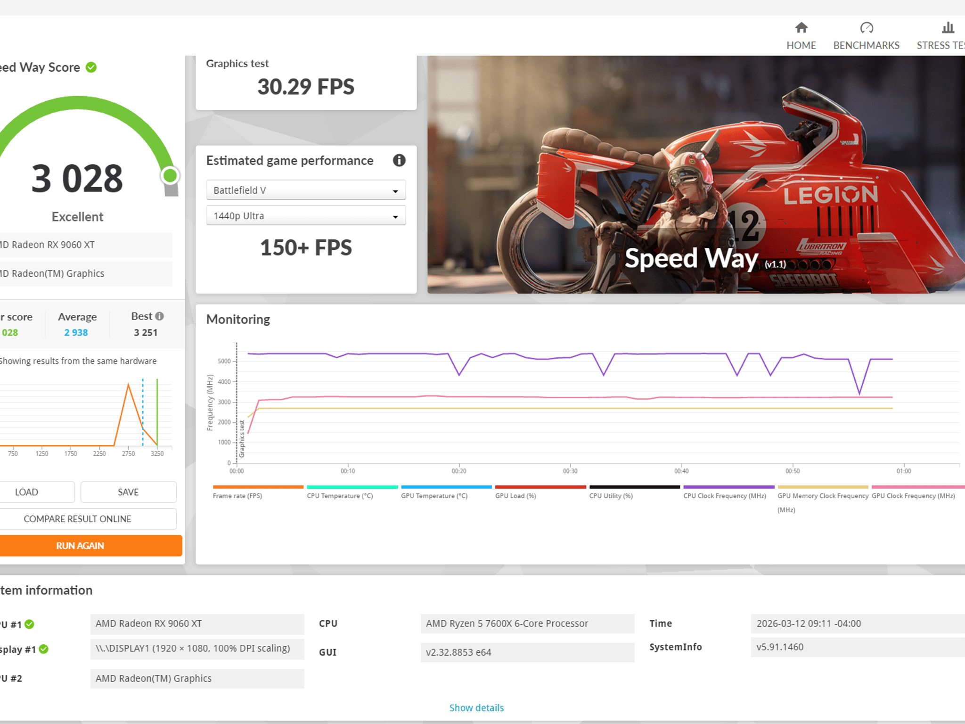The image size is (965, 724).
Task: Toggle the GPU Load (%) legend series
Action: [x=540, y=493]
